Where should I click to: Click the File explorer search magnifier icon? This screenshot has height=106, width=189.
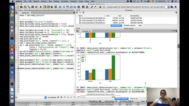pos(176,12)
